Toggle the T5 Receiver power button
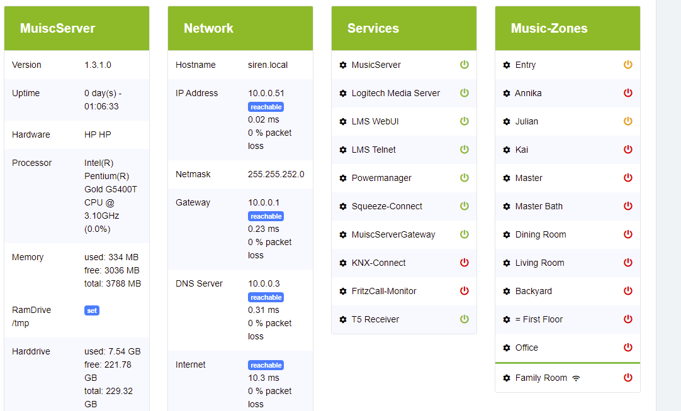Image resolution: width=681 pixels, height=411 pixels. [x=464, y=319]
